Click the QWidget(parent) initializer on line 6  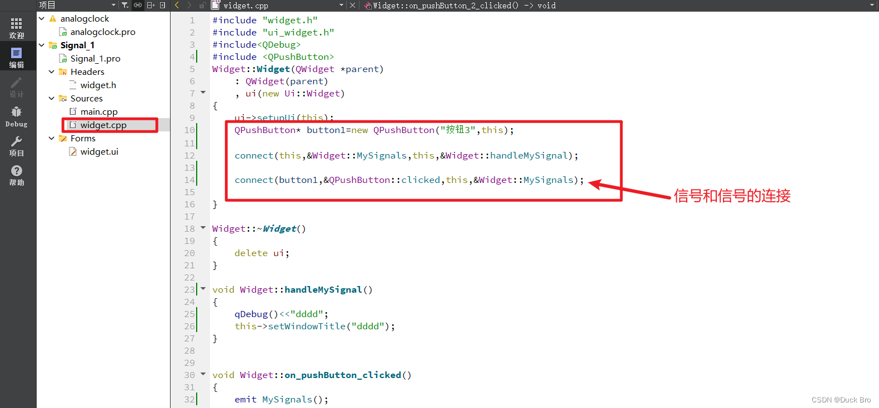(x=287, y=81)
